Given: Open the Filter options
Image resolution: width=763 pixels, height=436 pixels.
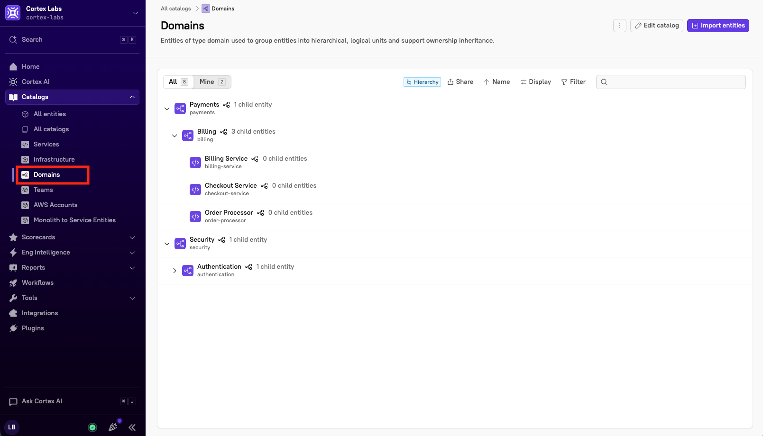Looking at the screenshot, I should click(x=573, y=82).
